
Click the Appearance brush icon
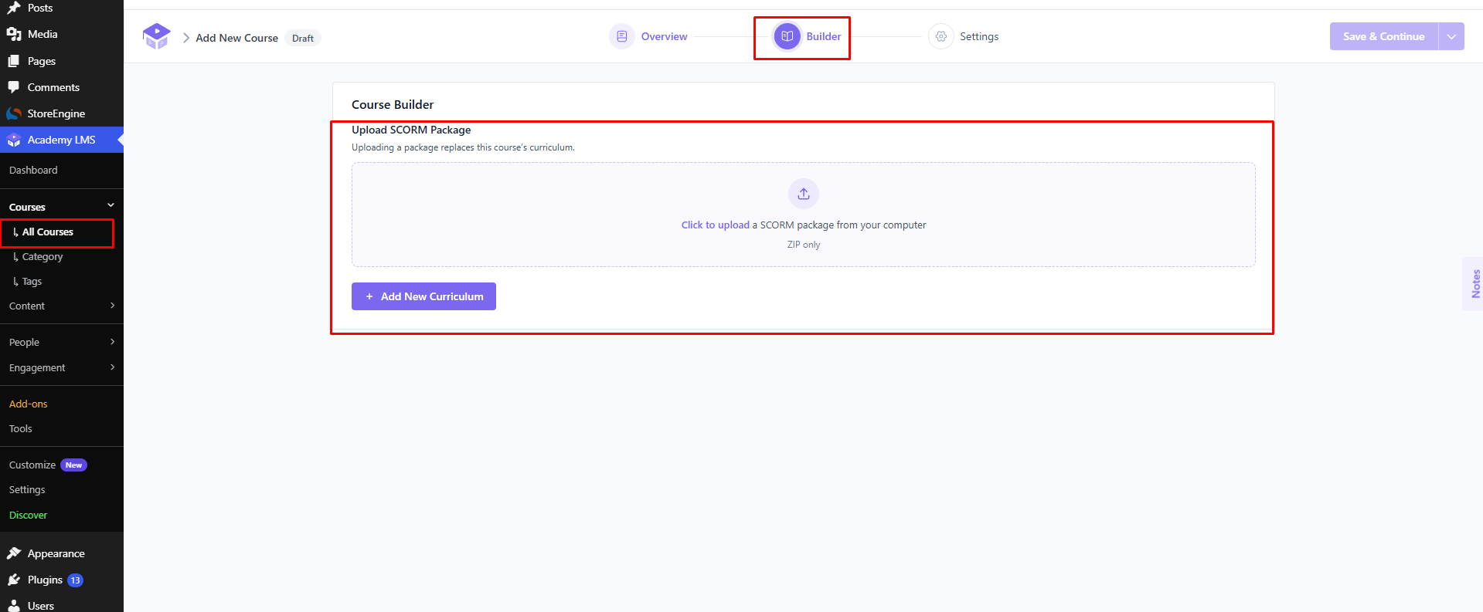[14, 553]
